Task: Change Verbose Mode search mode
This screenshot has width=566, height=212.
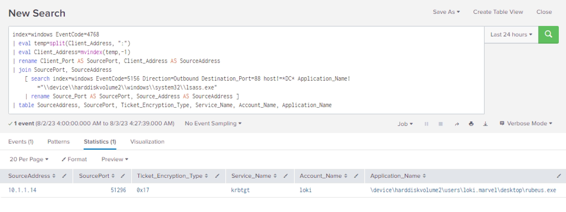Action: pos(526,123)
